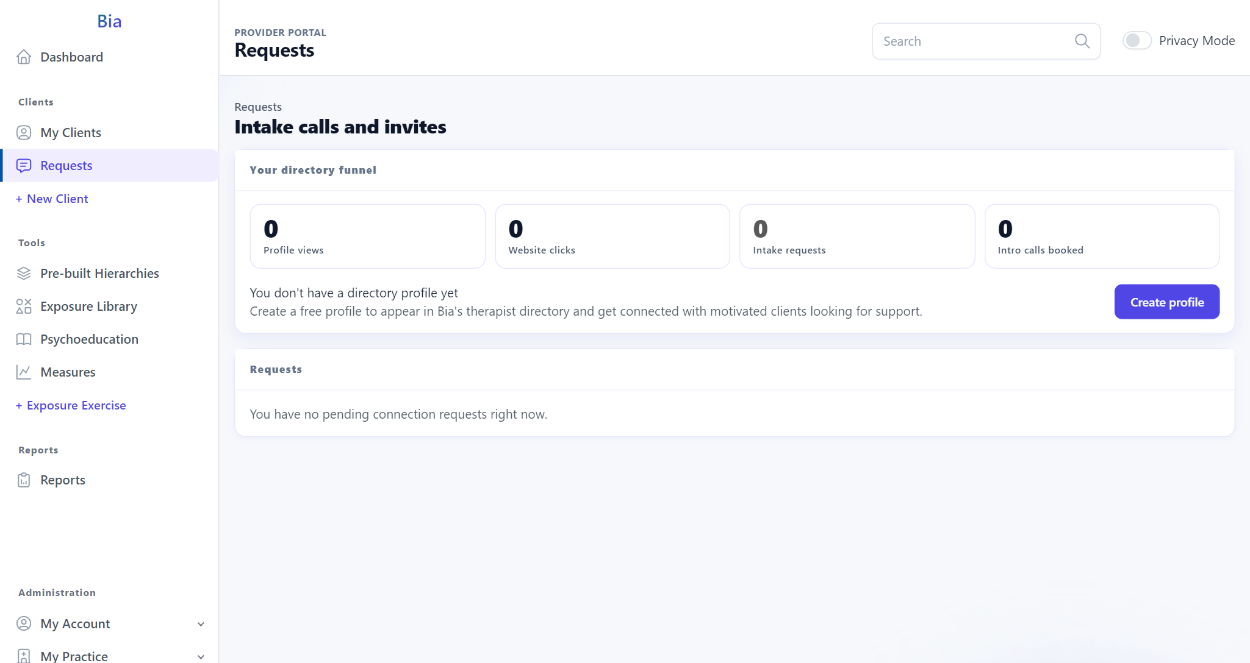Click the Pre-built Hierarchies layers icon
This screenshot has height=663, width=1250.
tap(24, 274)
